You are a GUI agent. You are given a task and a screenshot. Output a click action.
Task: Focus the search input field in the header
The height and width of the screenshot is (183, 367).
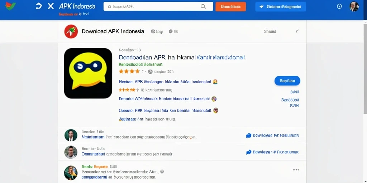point(158,6)
